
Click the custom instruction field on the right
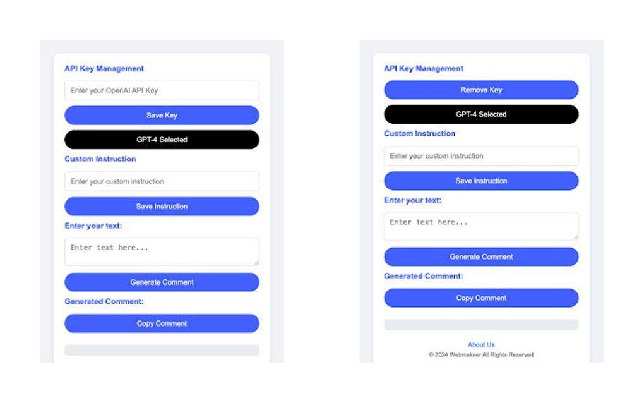point(481,156)
